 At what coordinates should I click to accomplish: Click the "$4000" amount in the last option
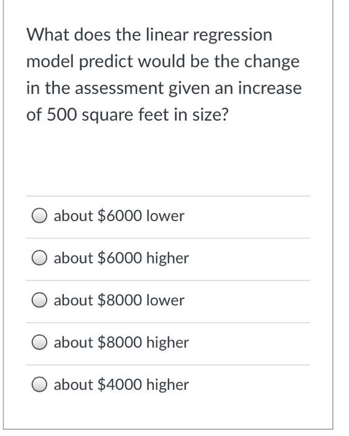(119, 384)
